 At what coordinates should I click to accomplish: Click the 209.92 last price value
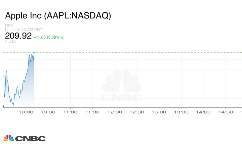coord(18,36)
